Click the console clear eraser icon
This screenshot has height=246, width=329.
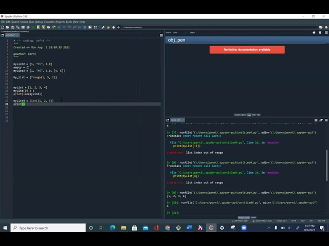click(321, 120)
